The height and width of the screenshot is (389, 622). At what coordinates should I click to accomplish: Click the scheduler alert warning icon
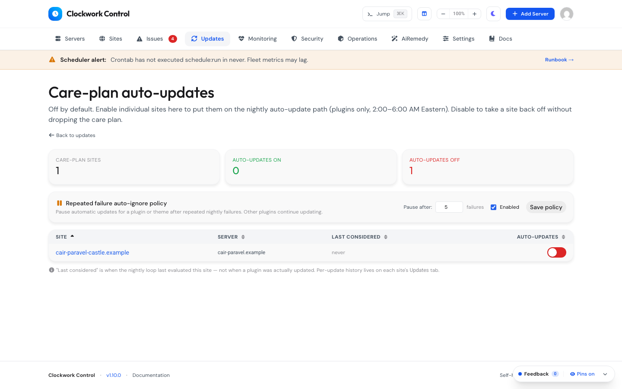pyautogui.click(x=52, y=60)
